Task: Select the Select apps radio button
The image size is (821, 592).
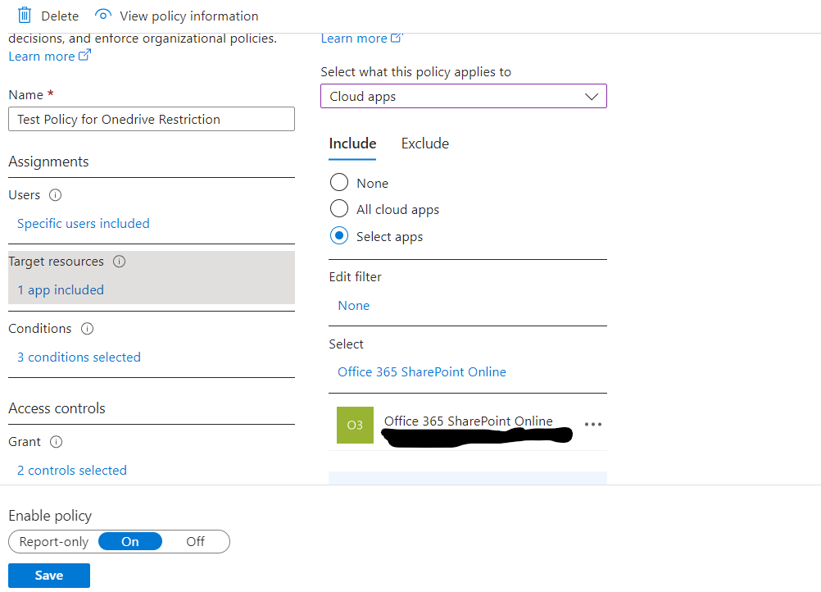Action: click(x=339, y=236)
